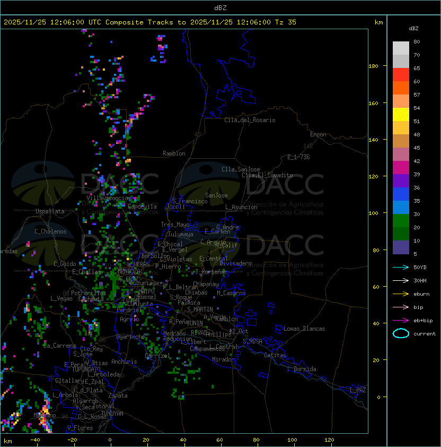Viewport: 441px width, 447px height.
Task: Click the 'Anchoris' map label
Action: pos(124,362)
